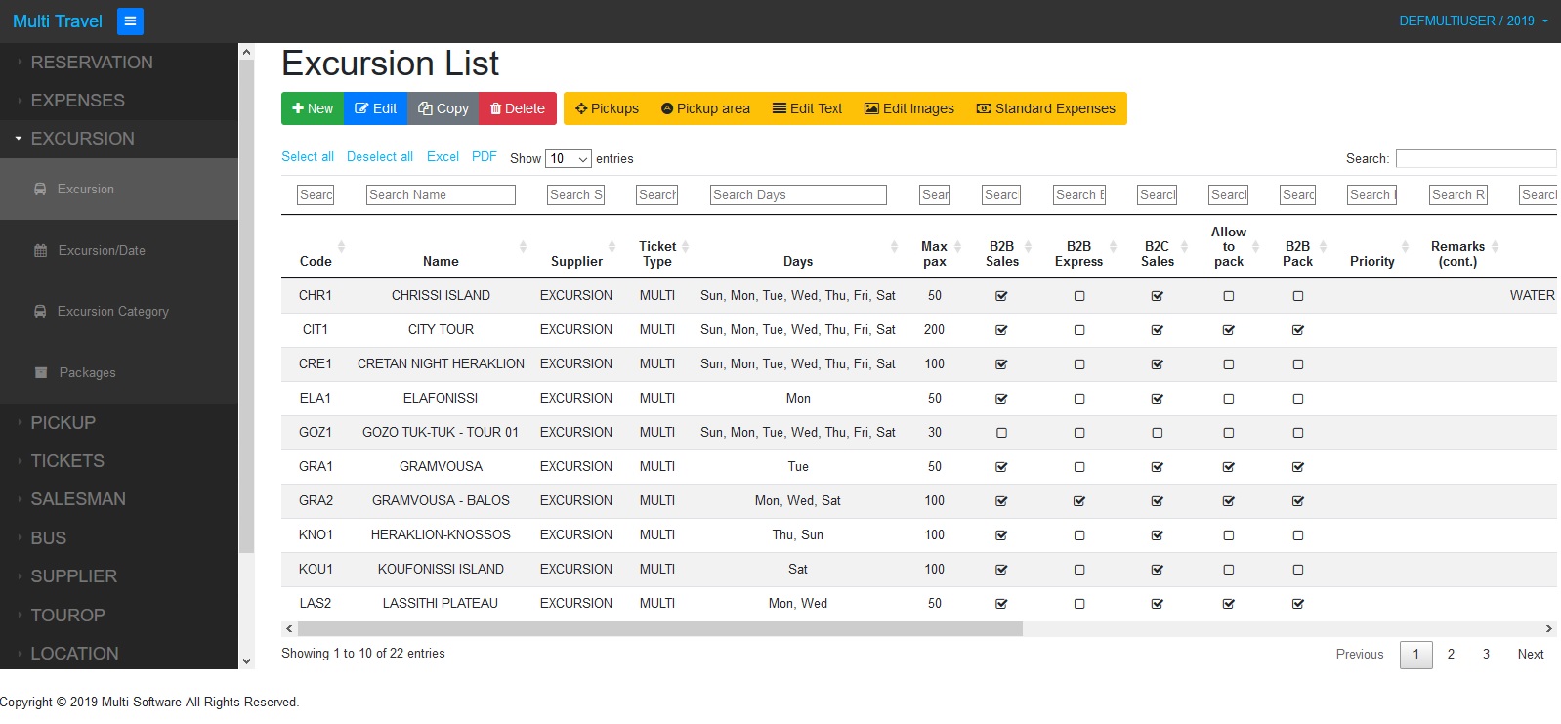This screenshot has height=724, width=1561.
Task: Open Excursion Category in the sidebar
Action: pyautogui.click(x=112, y=312)
